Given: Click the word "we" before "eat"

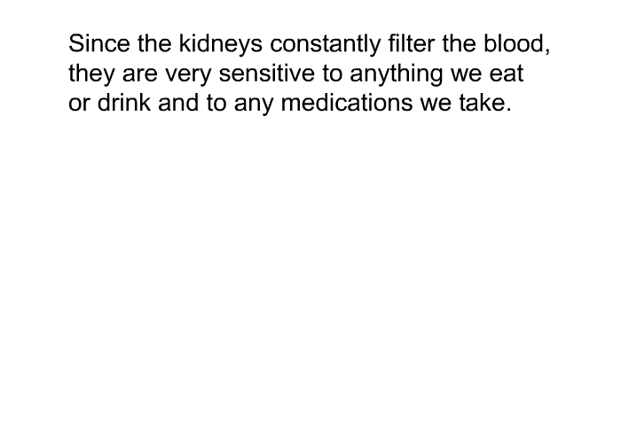Looking at the screenshot, I should 466,76.
